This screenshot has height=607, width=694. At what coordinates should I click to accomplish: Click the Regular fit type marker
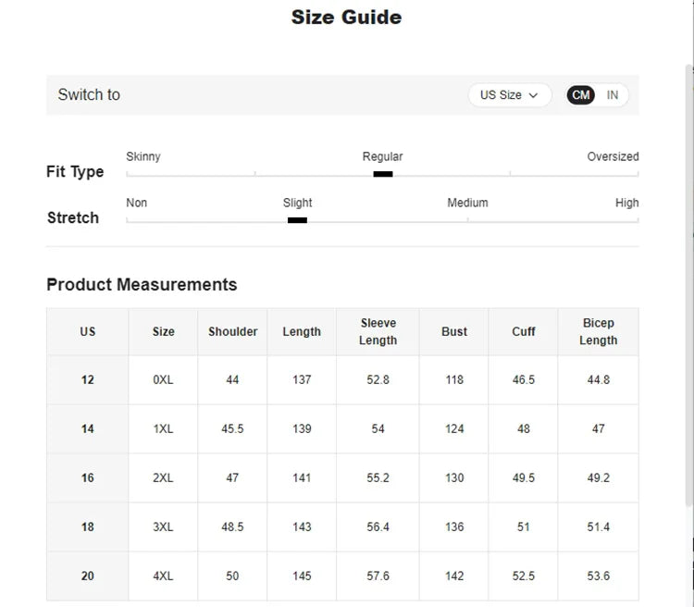(383, 173)
